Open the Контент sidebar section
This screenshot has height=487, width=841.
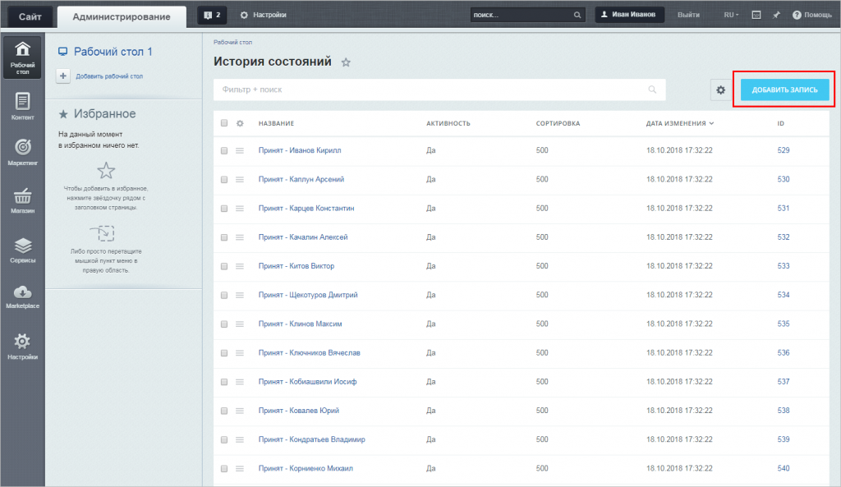tap(22, 106)
